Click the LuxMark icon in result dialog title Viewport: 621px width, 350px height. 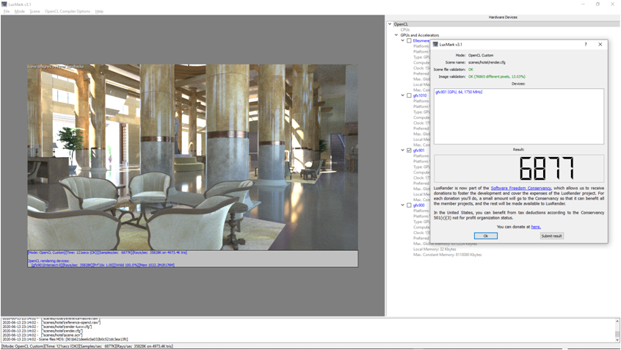click(435, 44)
